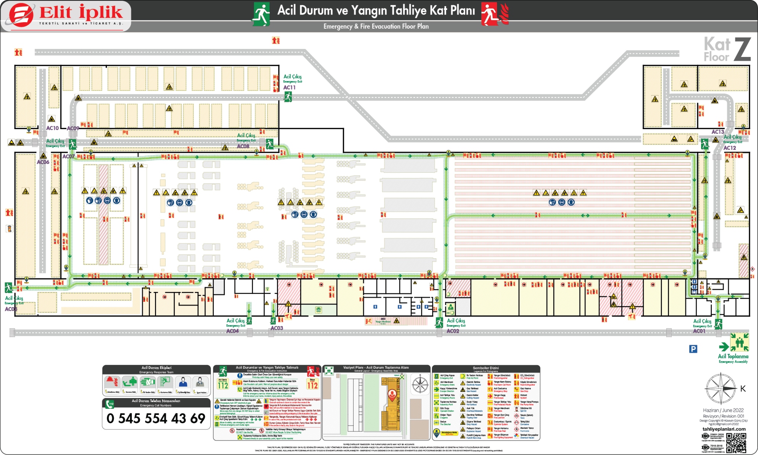Image resolution: width=758 pixels, height=455 pixels.
Task: Click the blue parking P icon
Action: point(693,349)
